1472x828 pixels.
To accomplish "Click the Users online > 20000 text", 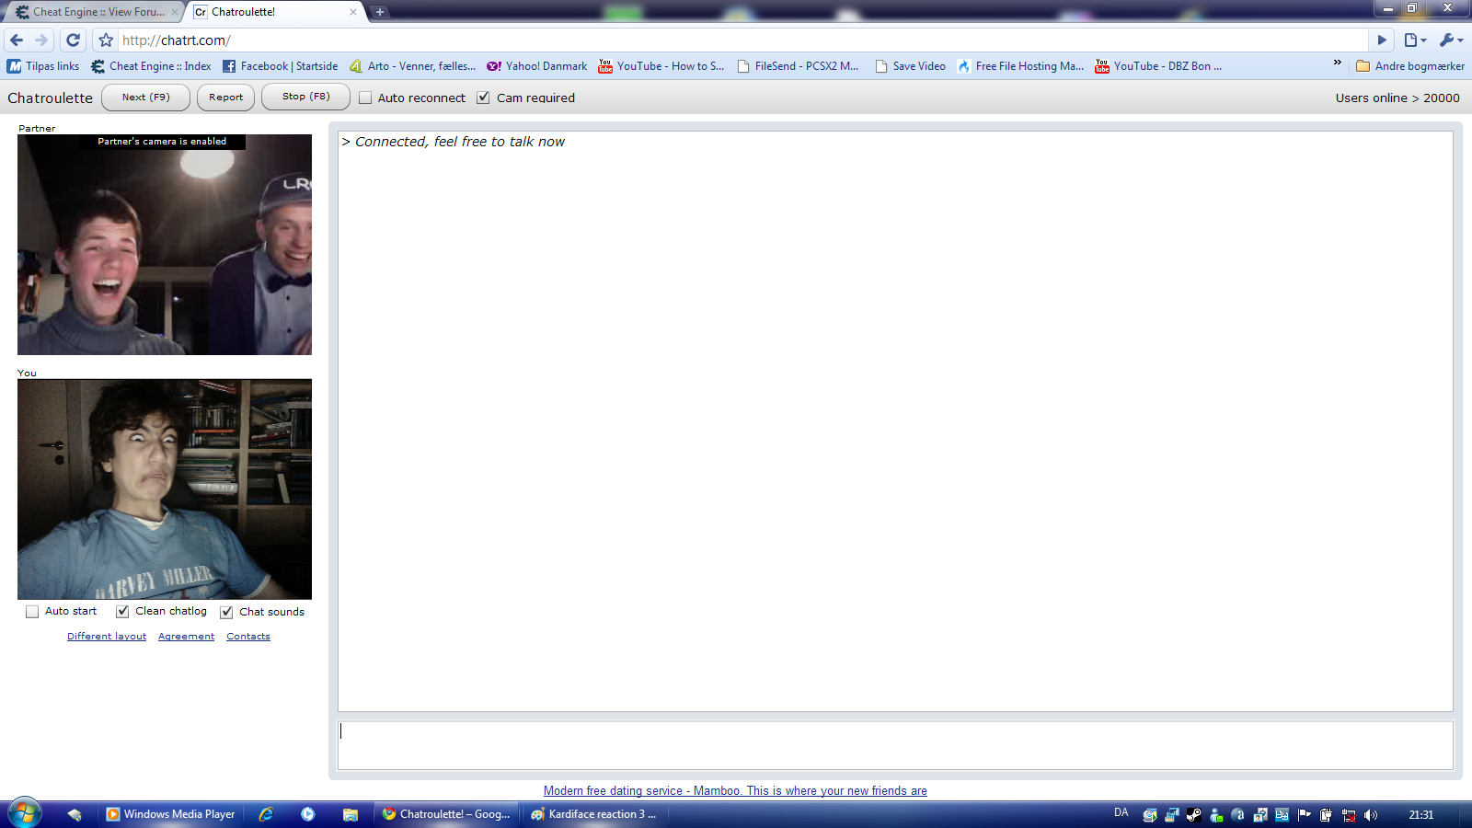I will [1397, 98].
